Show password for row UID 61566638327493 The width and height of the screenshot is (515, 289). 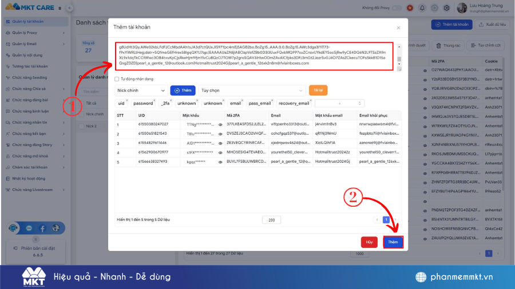tap(220, 162)
